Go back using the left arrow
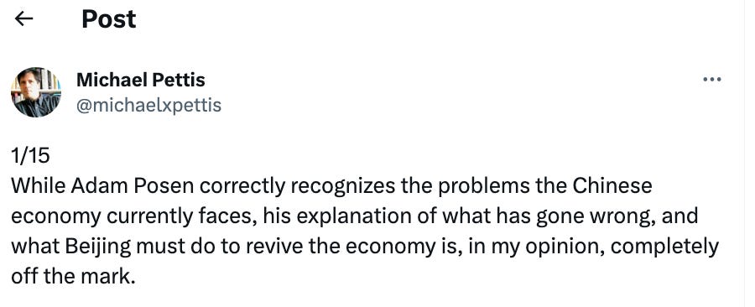 (23, 18)
